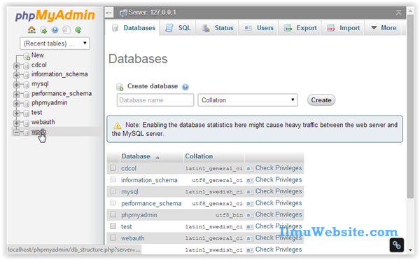The image size is (420, 260).
Task: Click the privileges icon in test row
Action: pos(250,227)
